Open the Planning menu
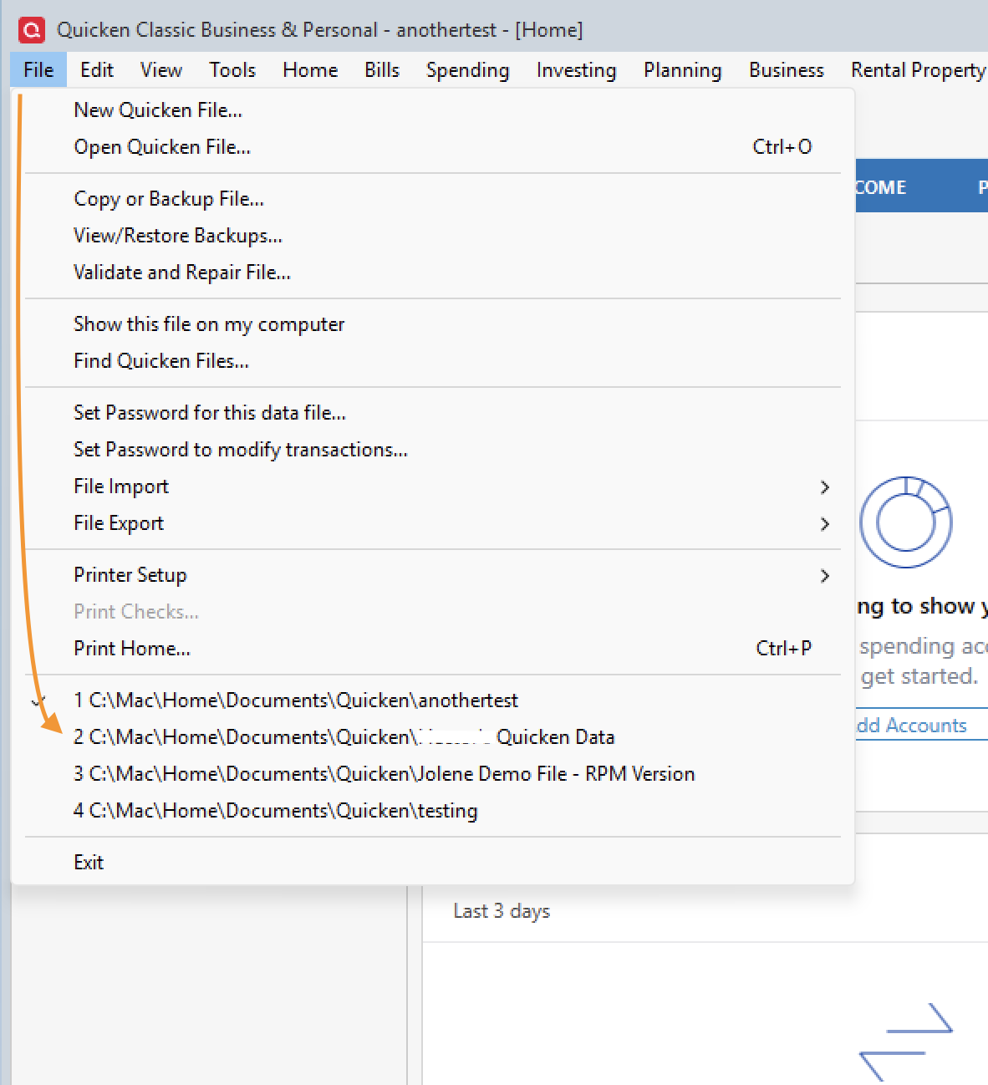The height and width of the screenshot is (1085, 988). coord(682,70)
